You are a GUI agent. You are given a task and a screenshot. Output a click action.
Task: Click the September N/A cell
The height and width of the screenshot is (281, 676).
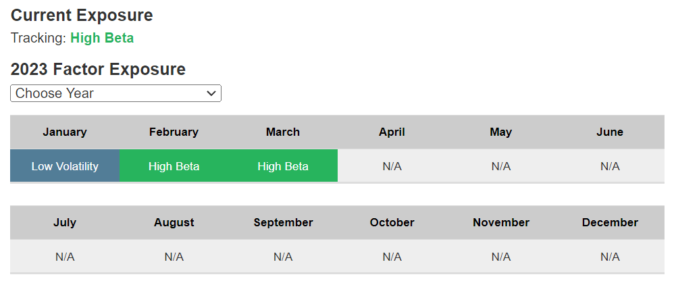[x=283, y=257]
